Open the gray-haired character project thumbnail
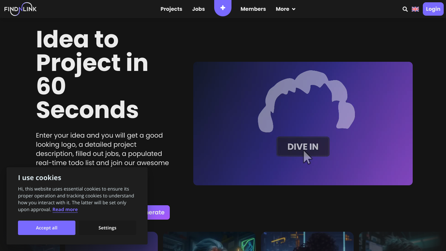The height and width of the screenshot is (251, 446). [209, 241]
